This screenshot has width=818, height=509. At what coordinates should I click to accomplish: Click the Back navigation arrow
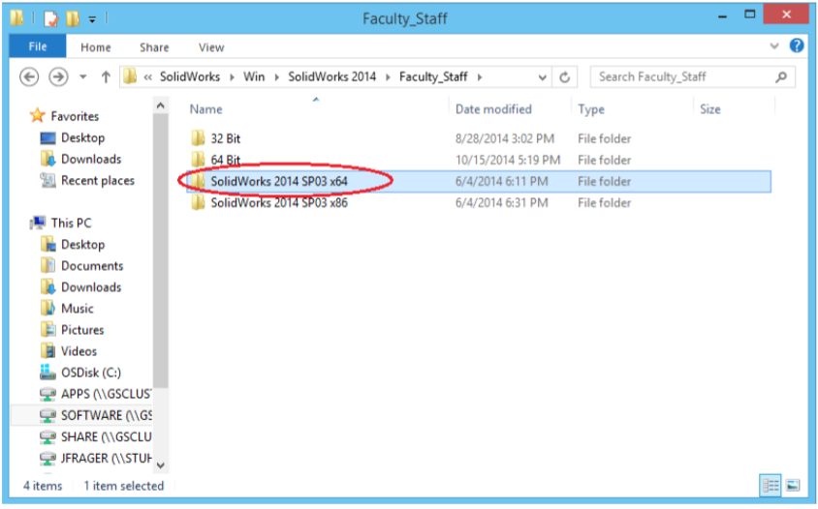[x=29, y=77]
